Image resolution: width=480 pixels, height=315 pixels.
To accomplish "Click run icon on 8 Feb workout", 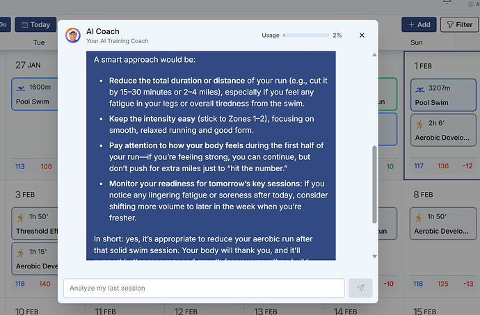I will pos(419,218).
